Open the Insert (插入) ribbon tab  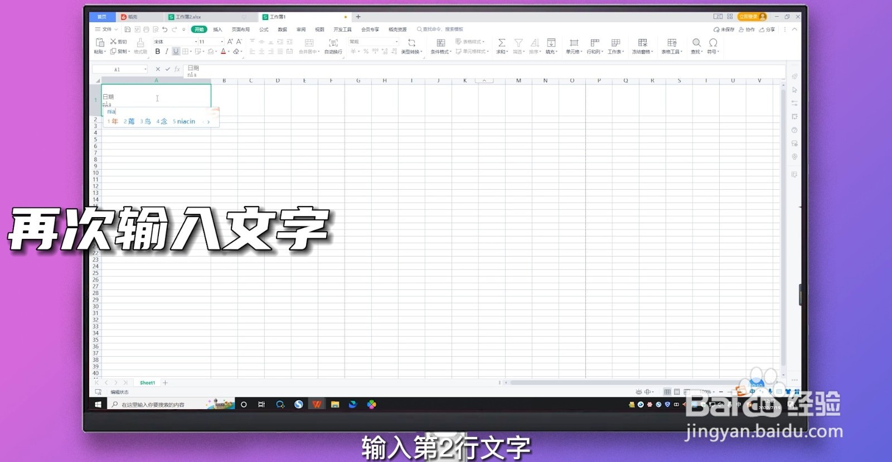click(217, 30)
